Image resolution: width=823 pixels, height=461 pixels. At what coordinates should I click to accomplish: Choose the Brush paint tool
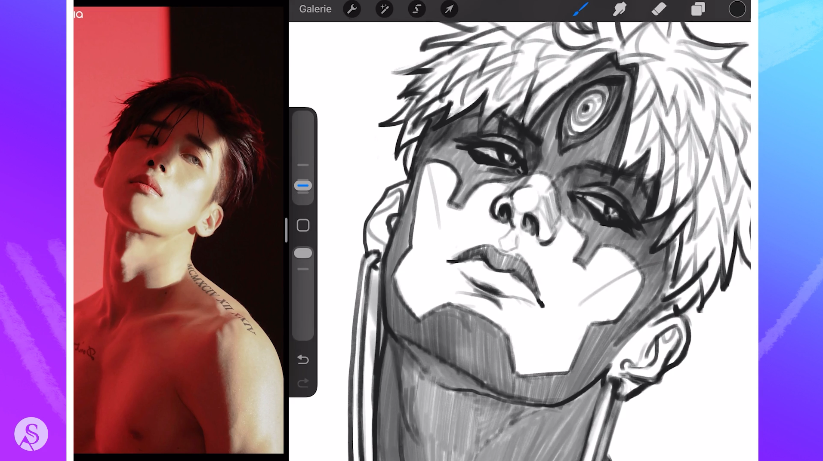click(580, 9)
